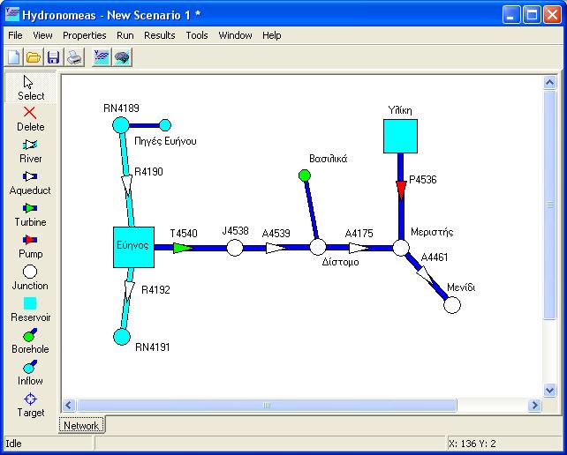Select the Πηγές Ευήνου inflow node

tap(165, 125)
